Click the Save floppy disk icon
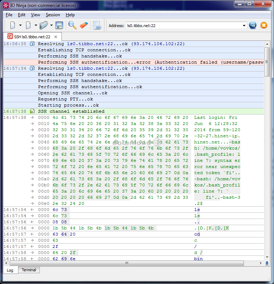The height and width of the screenshot is (284, 274). click(x=59, y=25)
